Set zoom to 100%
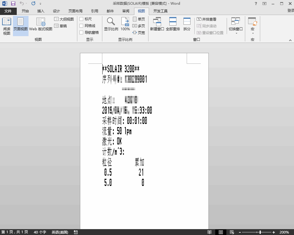The height and width of the screenshot is (235, 294). [125, 24]
